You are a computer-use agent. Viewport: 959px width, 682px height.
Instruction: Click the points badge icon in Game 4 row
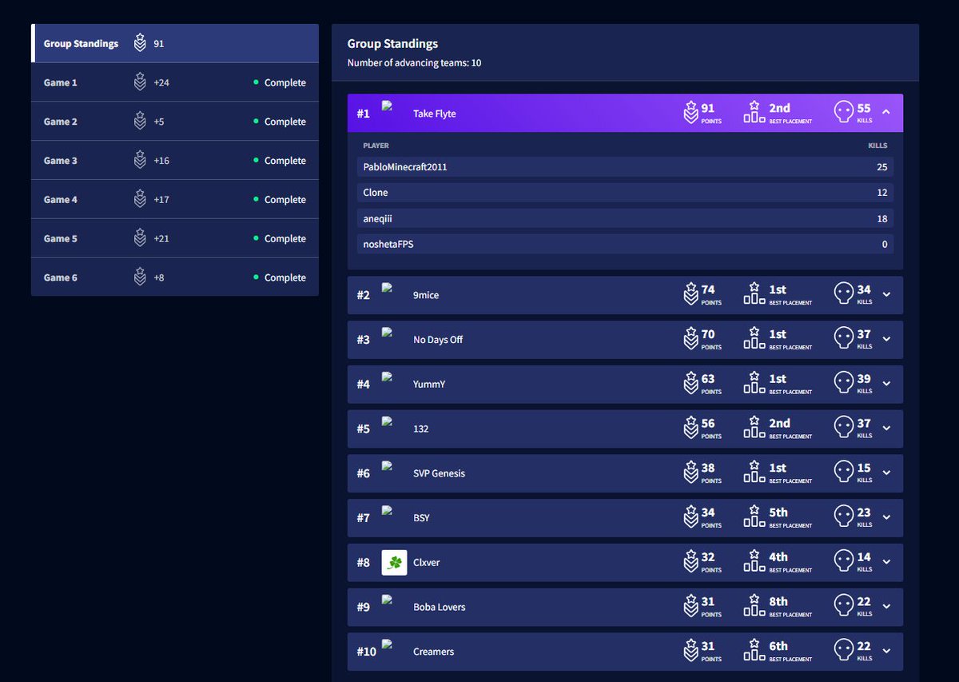pos(140,199)
